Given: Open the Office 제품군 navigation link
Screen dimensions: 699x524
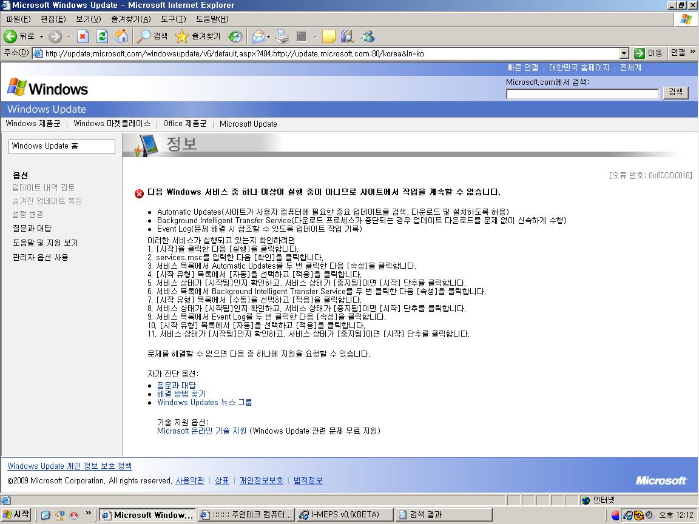Looking at the screenshot, I should point(185,124).
